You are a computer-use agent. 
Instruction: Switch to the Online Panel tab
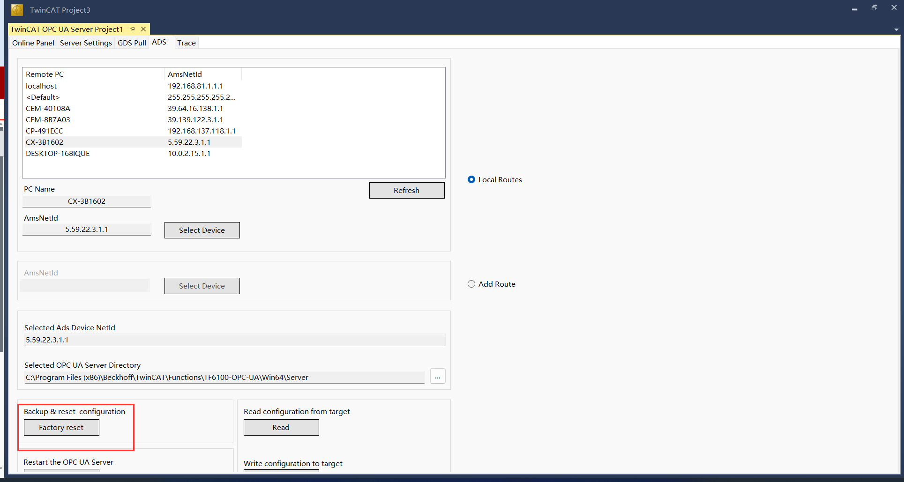point(33,43)
